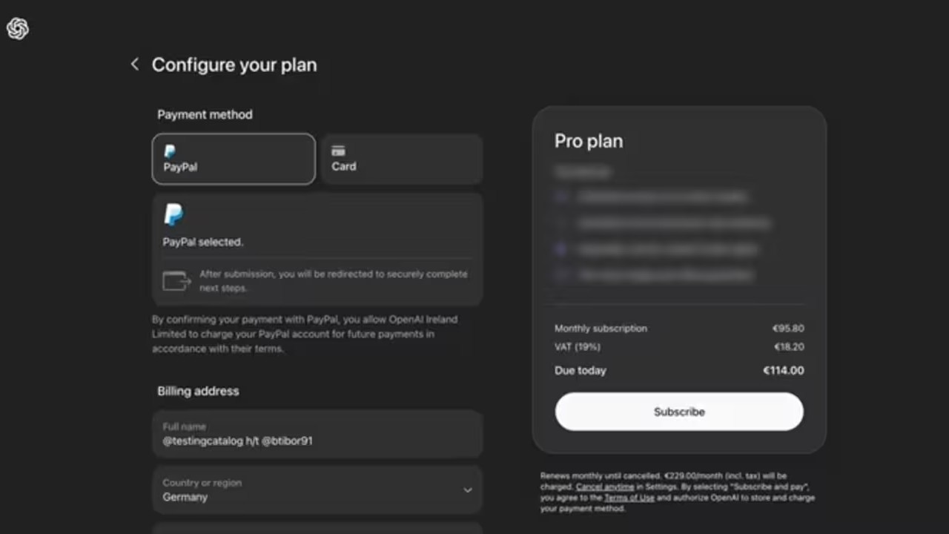Click the redirect window icon beside submission note
Screen dimensions: 949x534
click(x=176, y=281)
